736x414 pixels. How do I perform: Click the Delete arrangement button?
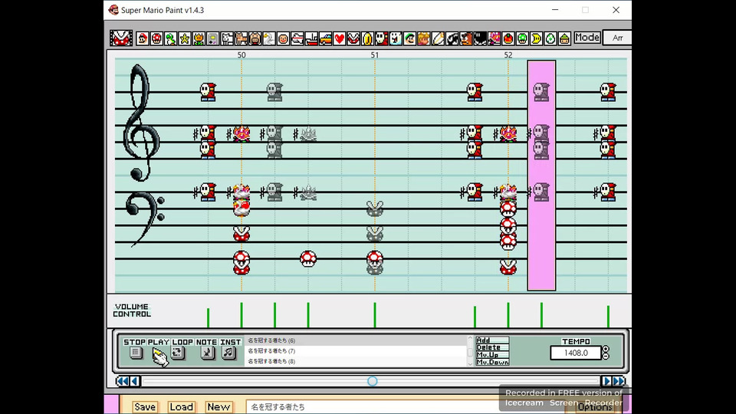tap(492, 347)
